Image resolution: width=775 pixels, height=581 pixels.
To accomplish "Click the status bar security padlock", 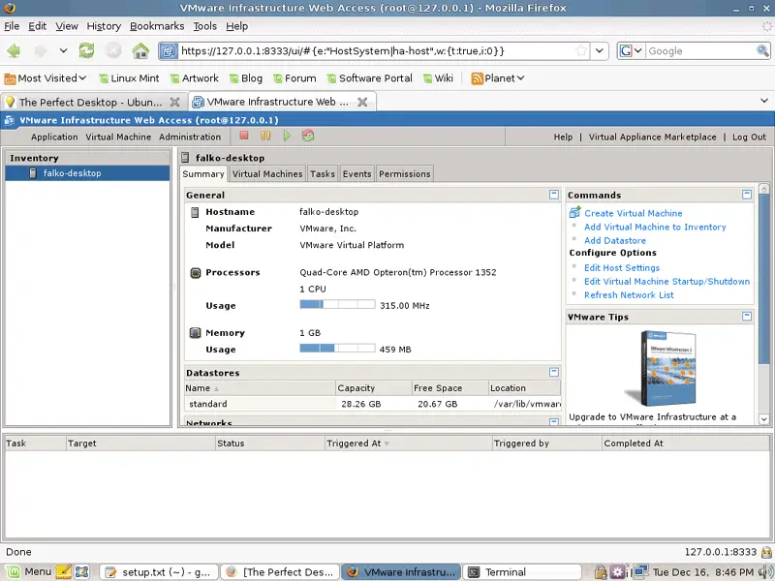I will (x=766, y=552).
